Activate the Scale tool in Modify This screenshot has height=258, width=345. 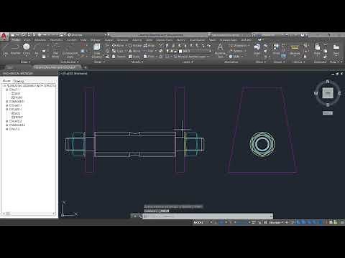pos(134,57)
